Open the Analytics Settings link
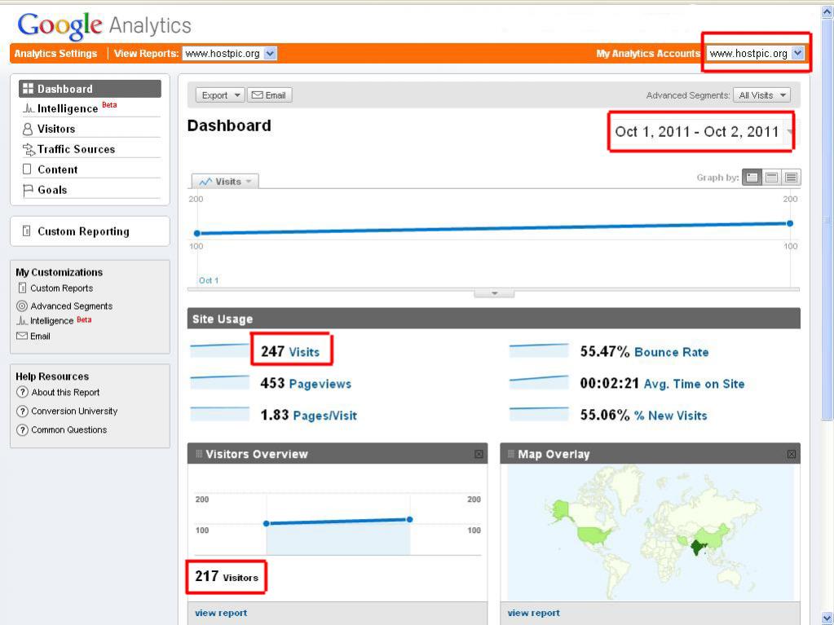 coord(56,53)
